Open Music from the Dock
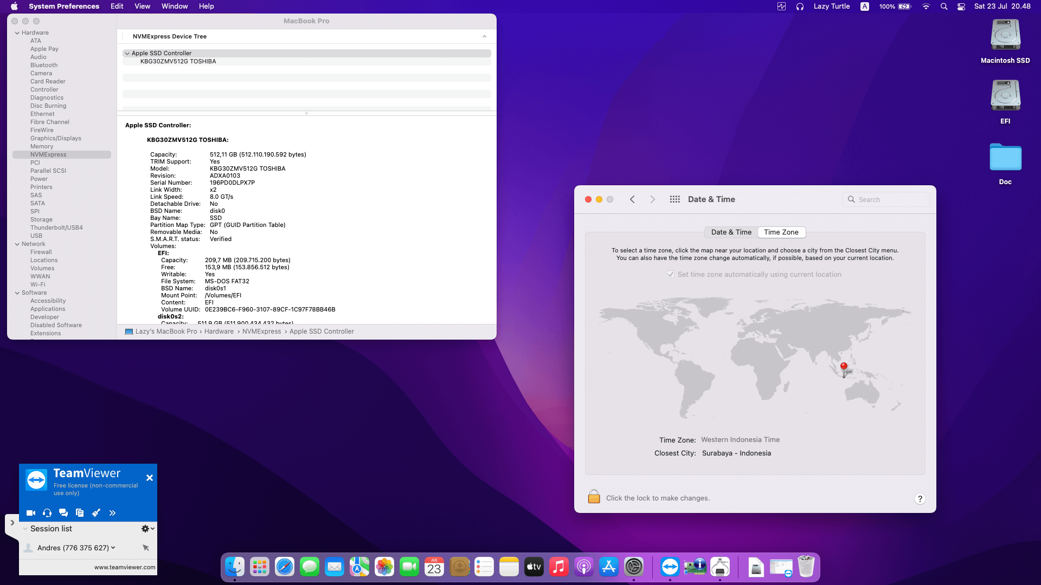Image resolution: width=1041 pixels, height=585 pixels. coord(559,567)
